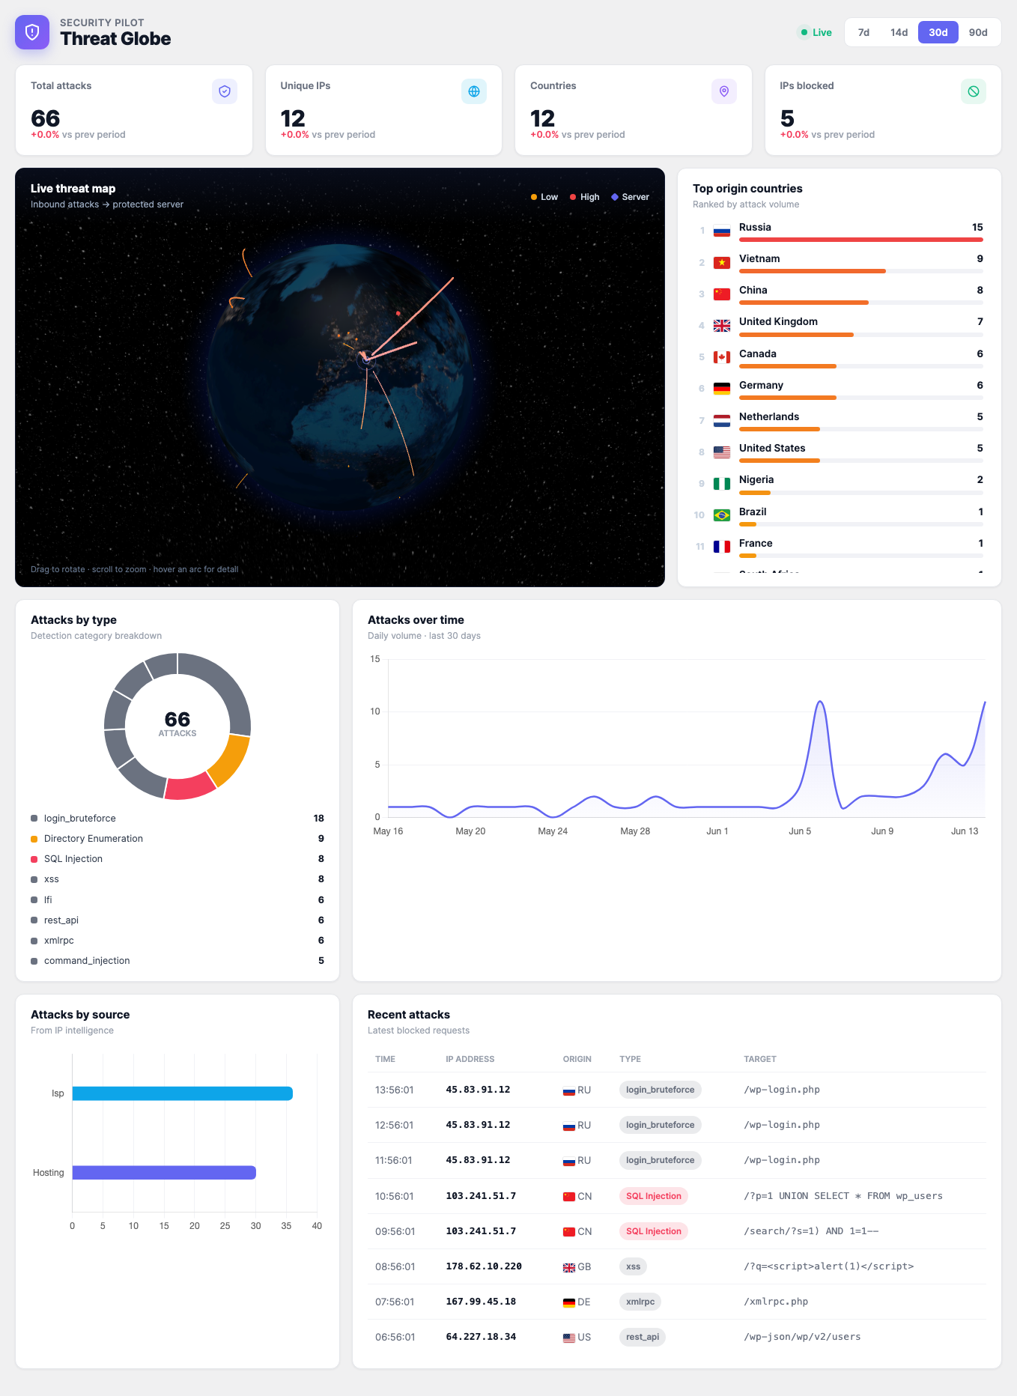Switch time range to 14d
Image resolution: width=1017 pixels, height=1396 pixels.
click(x=899, y=32)
